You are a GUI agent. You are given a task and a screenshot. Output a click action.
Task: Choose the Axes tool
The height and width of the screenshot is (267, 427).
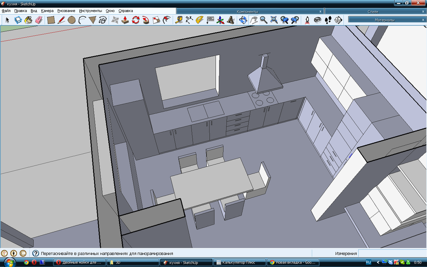coord(220,20)
